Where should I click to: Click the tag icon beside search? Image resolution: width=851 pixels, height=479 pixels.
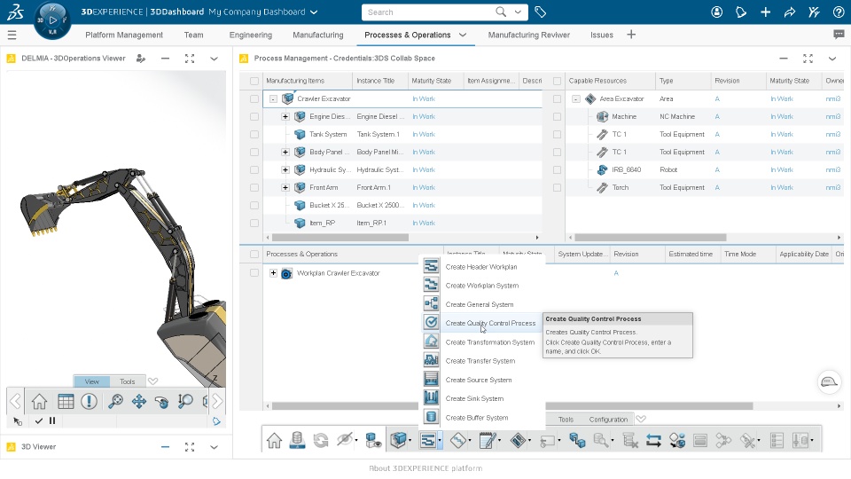(540, 12)
